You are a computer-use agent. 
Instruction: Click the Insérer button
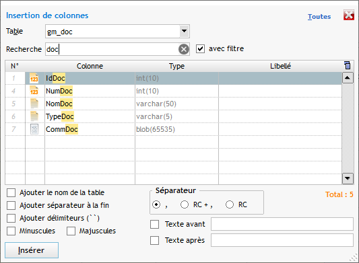coord(32,250)
